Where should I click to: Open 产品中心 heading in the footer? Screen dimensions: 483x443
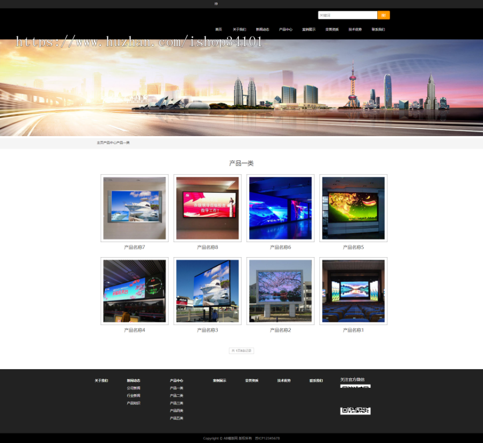177,380
